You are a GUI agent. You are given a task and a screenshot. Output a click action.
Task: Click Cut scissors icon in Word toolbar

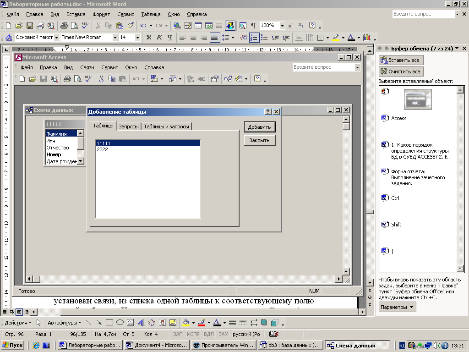(98, 26)
